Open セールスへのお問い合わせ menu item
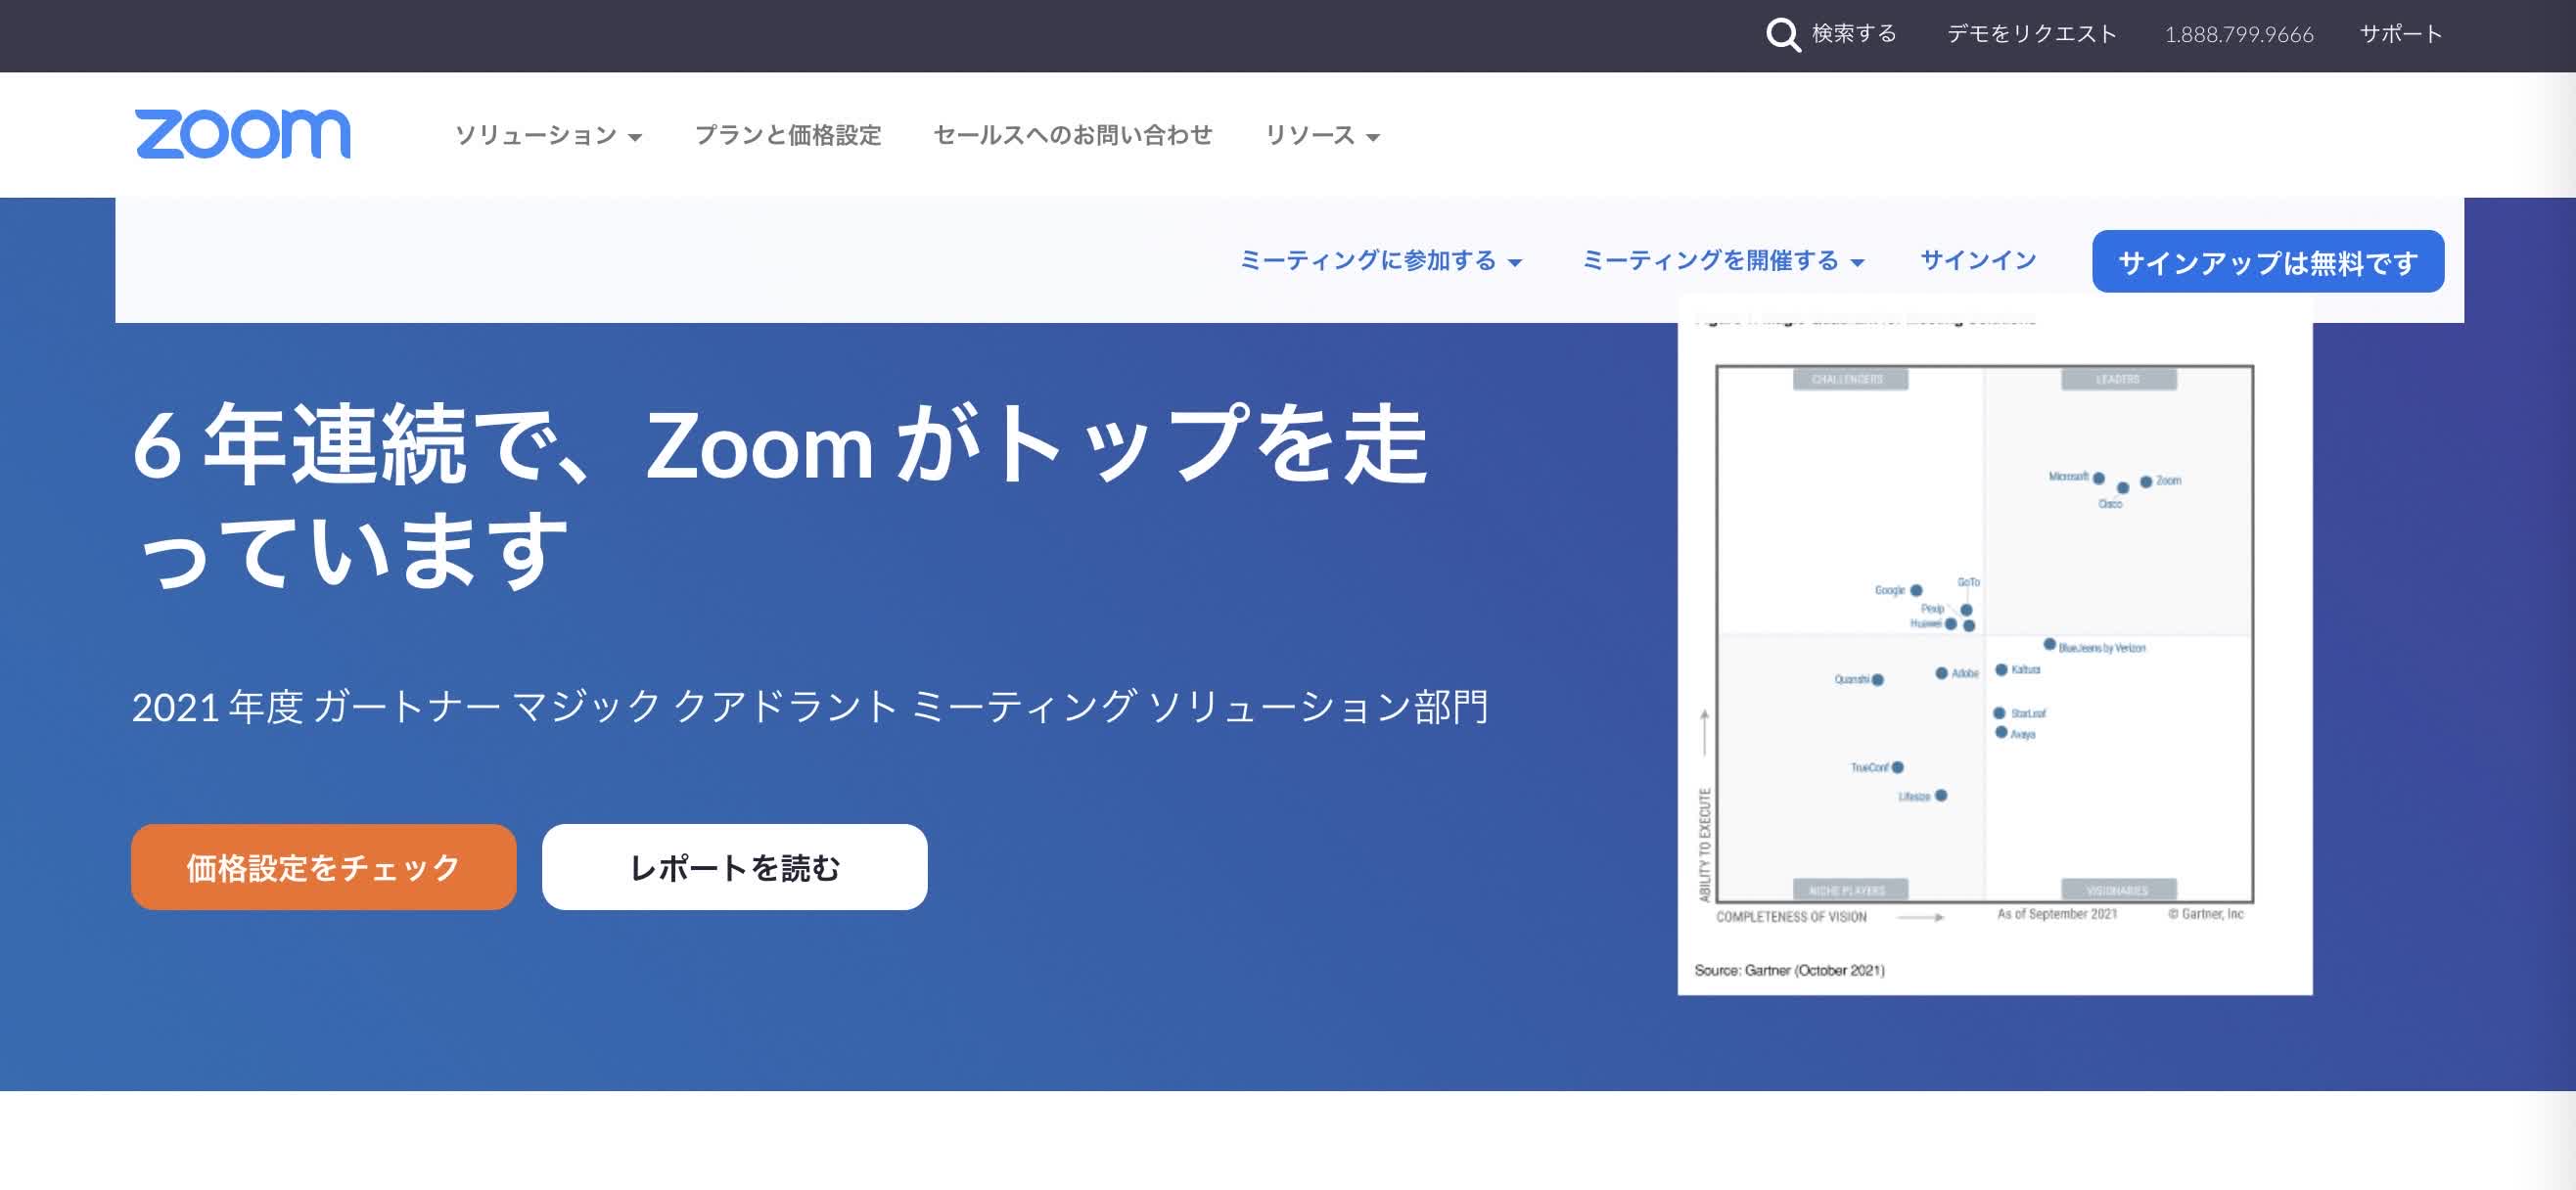The image size is (2576, 1190). coord(1073,135)
